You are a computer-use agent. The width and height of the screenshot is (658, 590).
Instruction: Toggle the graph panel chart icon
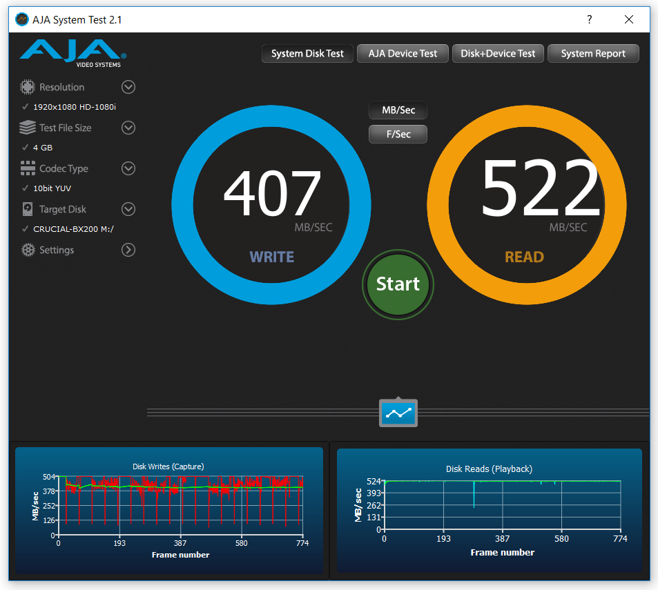(x=398, y=413)
